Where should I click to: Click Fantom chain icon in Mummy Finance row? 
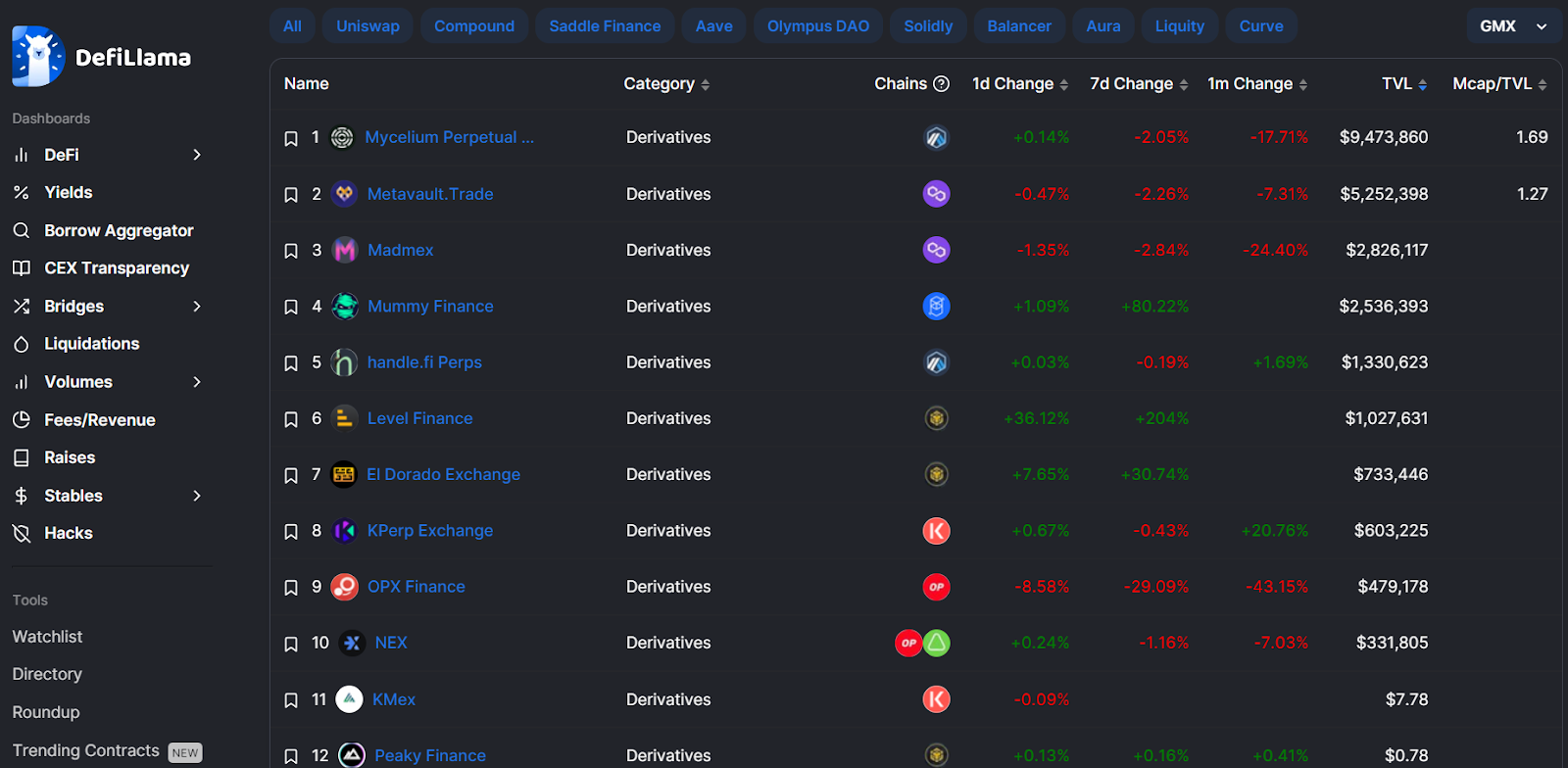(937, 307)
